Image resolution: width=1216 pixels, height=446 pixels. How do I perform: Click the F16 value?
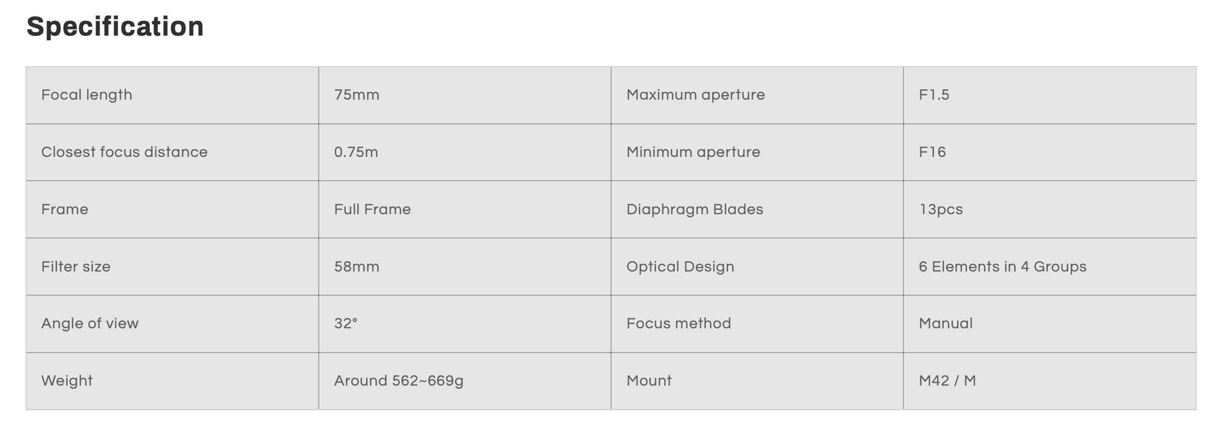(932, 152)
